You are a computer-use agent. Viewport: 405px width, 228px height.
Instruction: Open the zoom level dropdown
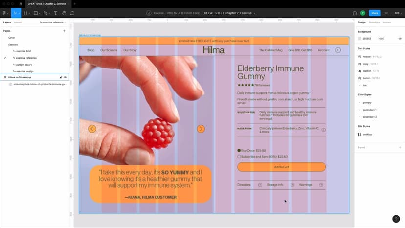pyautogui.click(x=398, y=13)
